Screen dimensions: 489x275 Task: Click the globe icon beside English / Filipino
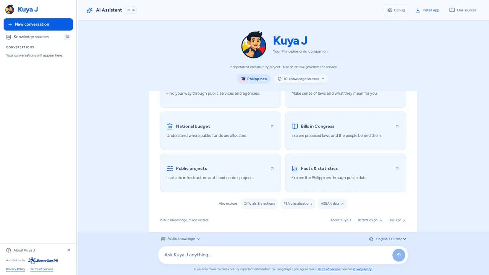371,239
